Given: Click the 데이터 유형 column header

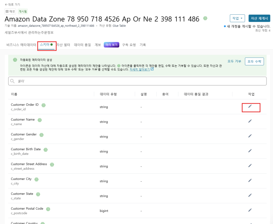Looking at the screenshot, I should (x=108, y=94).
